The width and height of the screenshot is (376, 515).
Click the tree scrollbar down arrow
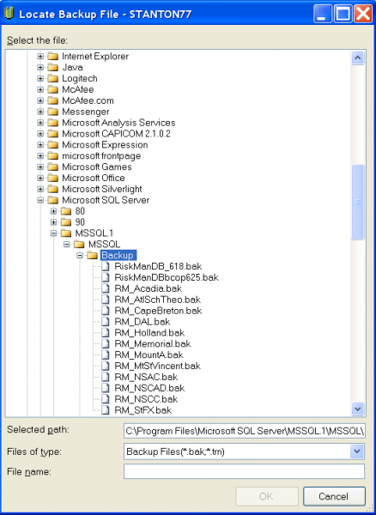tap(358, 409)
